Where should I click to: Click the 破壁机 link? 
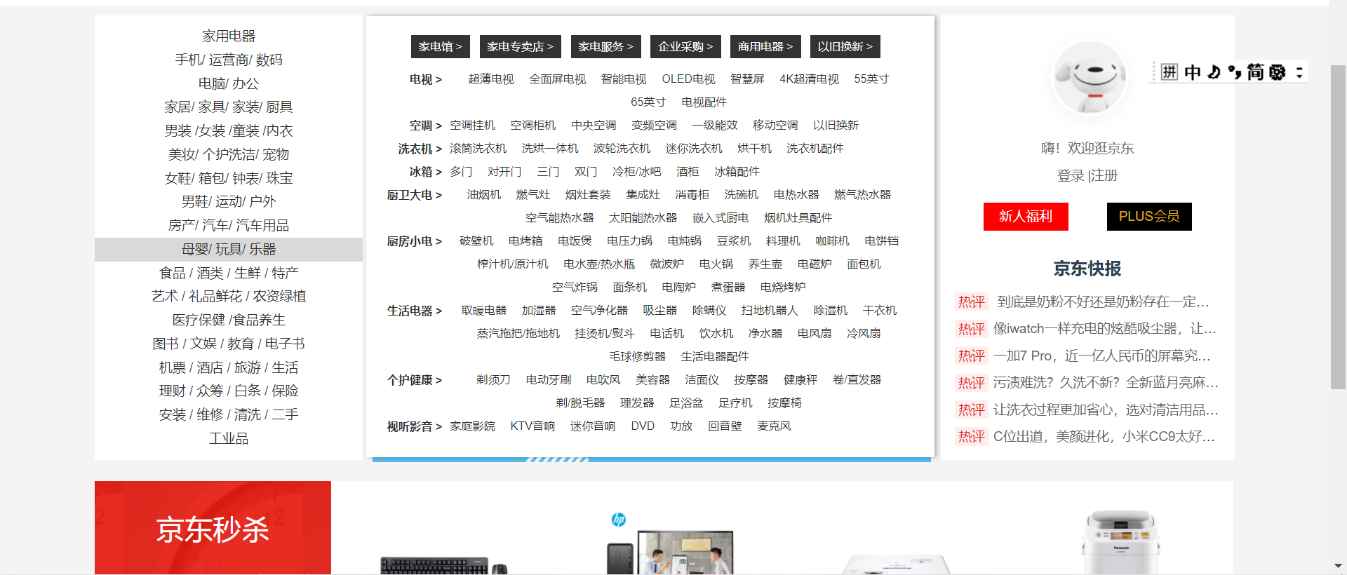(x=476, y=241)
